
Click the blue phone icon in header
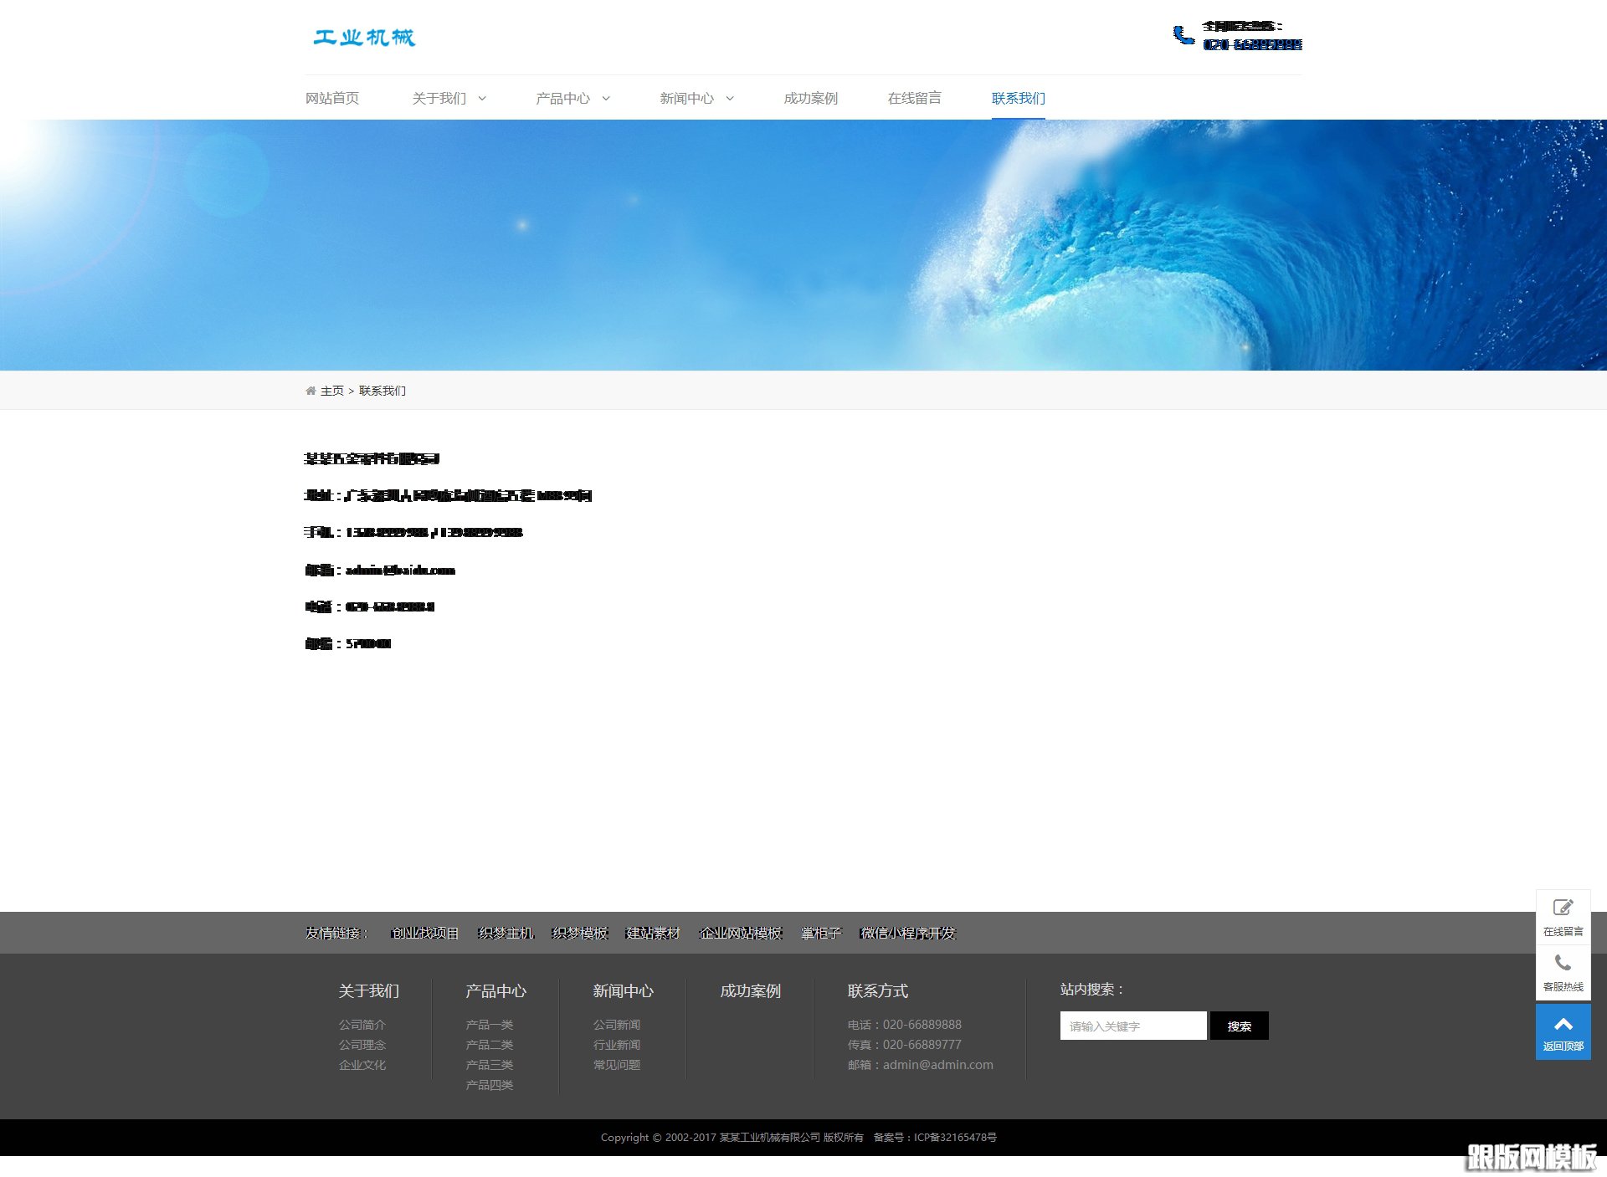pyautogui.click(x=1183, y=35)
